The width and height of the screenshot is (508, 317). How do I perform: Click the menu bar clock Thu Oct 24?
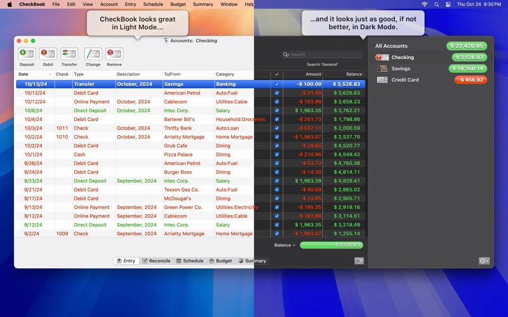[x=479, y=4]
